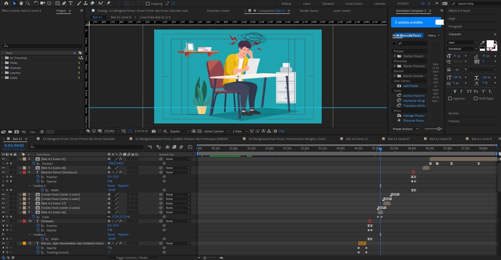Toggle the Hindi Digits checkbox
The image size is (501, 260).
click(476, 98)
